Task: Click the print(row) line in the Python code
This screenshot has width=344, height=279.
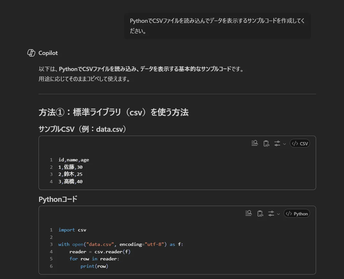Action: pos(95,266)
